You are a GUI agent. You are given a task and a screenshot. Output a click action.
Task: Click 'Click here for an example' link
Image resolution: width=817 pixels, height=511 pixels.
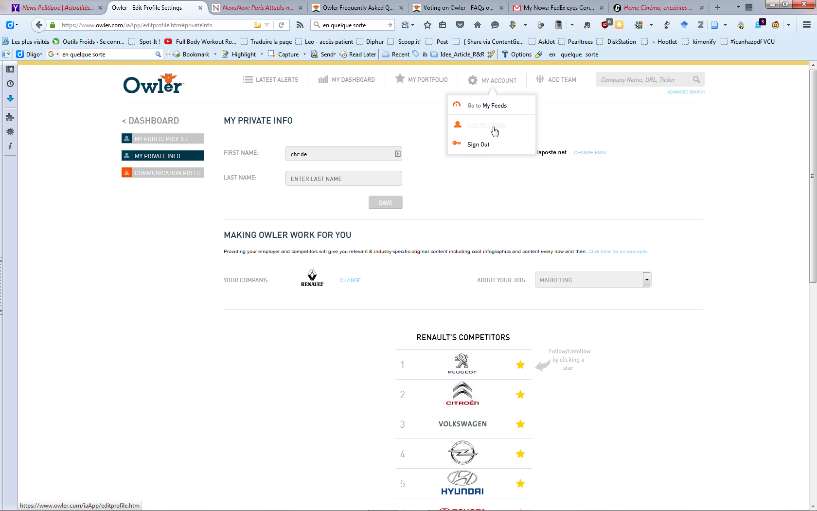pyautogui.click(x=618, y=252)
